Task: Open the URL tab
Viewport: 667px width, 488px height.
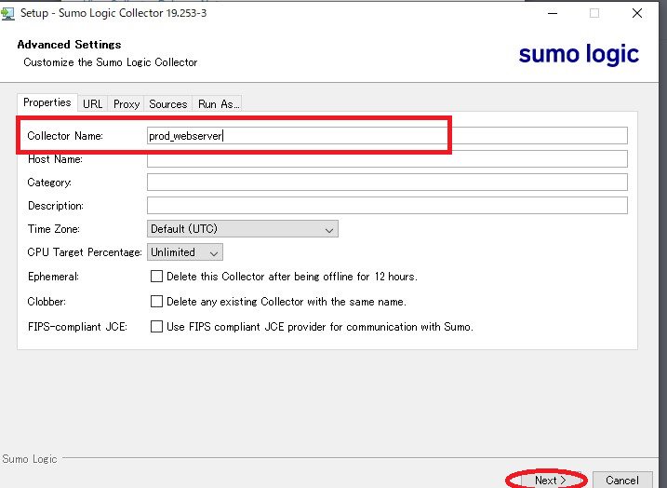Action: [x=93, y=104]
